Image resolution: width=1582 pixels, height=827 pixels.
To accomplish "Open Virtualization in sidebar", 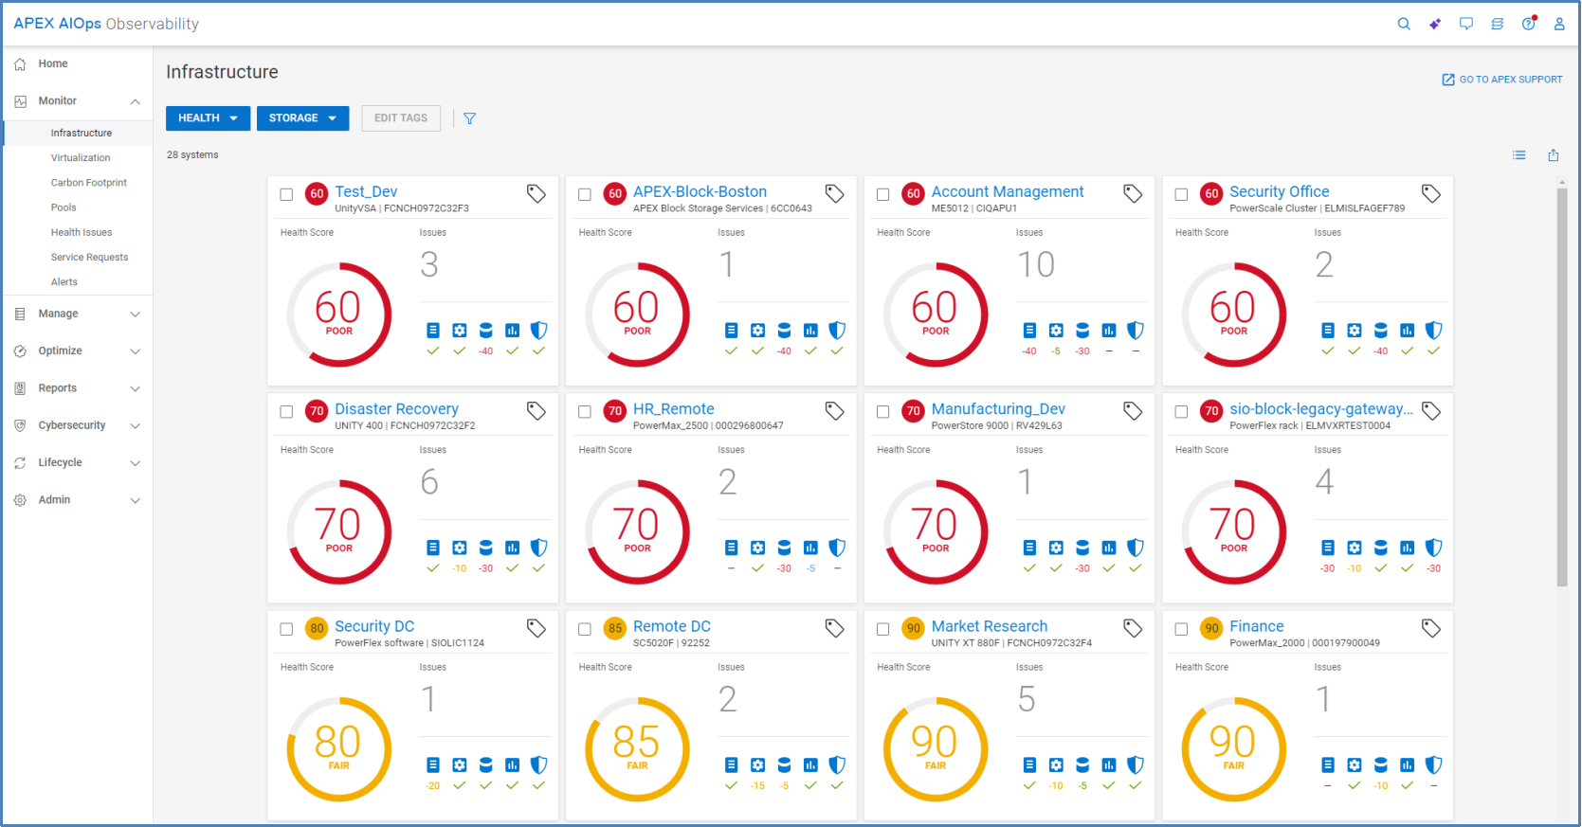I will [x=81, y=158].
